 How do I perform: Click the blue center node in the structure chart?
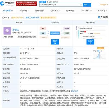pos(55,33)
